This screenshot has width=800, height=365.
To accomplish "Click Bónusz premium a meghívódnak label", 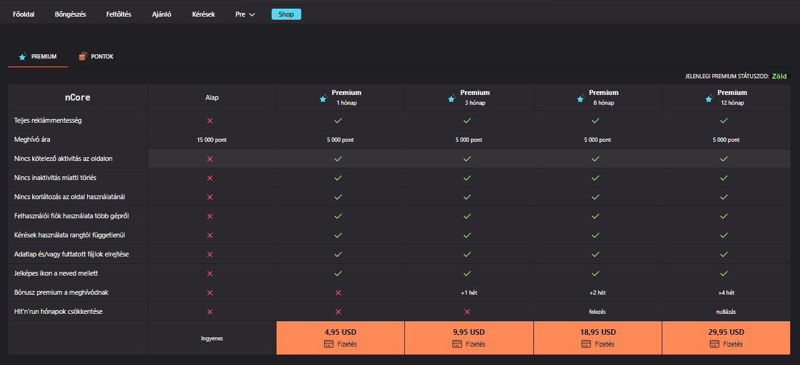I will coord(61,293).
